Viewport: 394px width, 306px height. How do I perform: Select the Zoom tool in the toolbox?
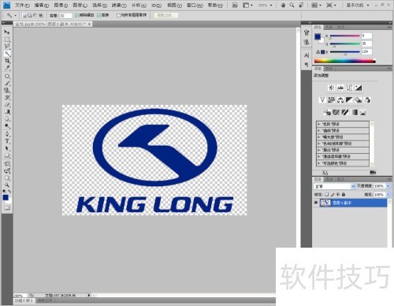pyautogui.click(x=7, y=185)
